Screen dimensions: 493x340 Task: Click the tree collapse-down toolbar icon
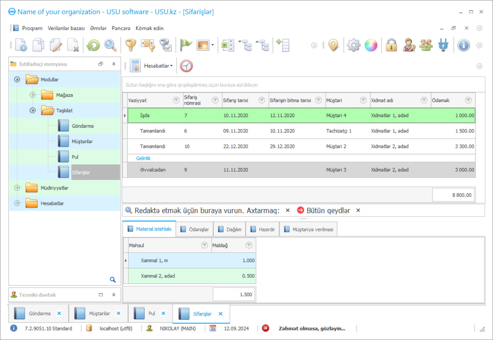[x=245, y=45]
